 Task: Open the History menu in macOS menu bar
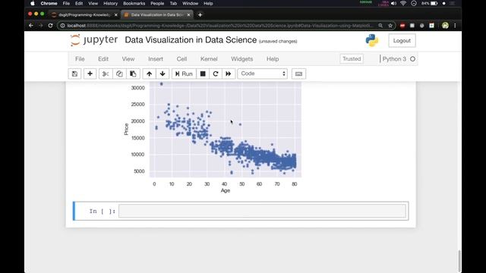[x=110, y=3]
